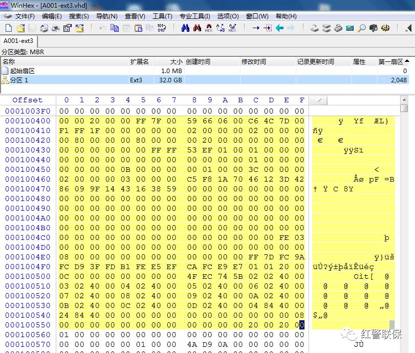
Task: Open the 搜索 menu
Action: click(x=79, y=16)
